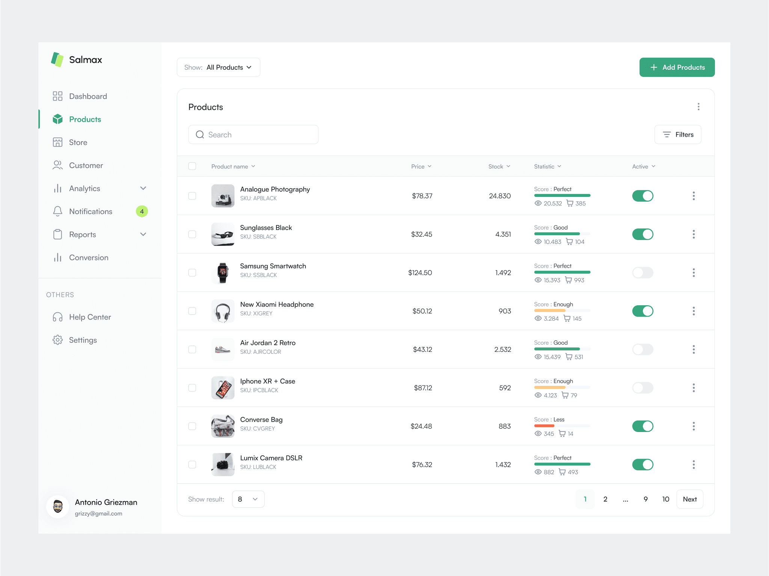Screen dimensions: 769x576
Task: Click the Notifications bell icon
Action: pos(57,211)
